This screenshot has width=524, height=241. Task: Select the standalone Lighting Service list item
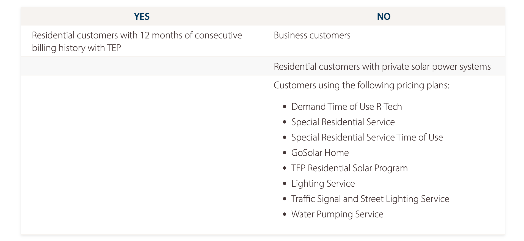point(323,183)
